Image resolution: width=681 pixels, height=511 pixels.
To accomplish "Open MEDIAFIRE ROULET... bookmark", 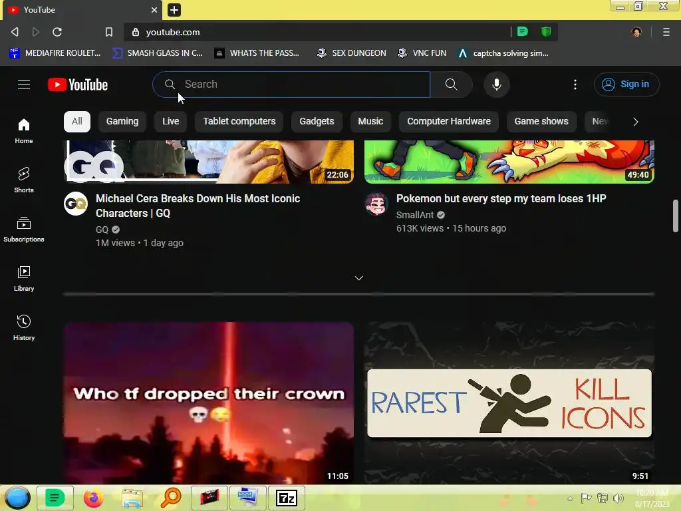I will (55, 53).
